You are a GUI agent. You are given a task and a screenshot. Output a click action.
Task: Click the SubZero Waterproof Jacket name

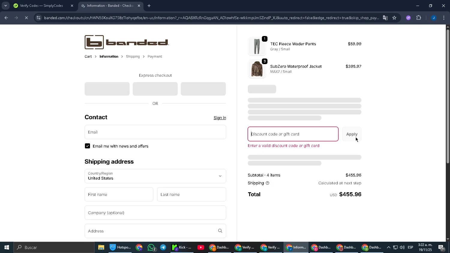click(x=296, y=66)
